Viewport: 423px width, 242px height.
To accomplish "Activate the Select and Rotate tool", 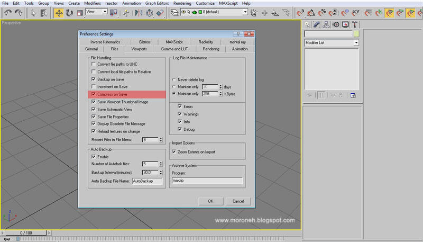I will point(69,12).
